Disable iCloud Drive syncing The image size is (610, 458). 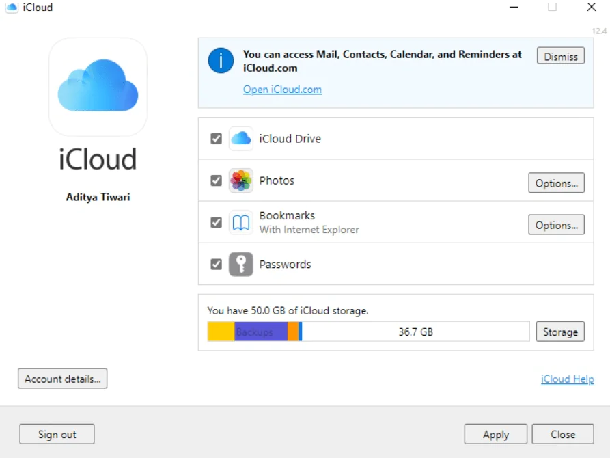216,138
